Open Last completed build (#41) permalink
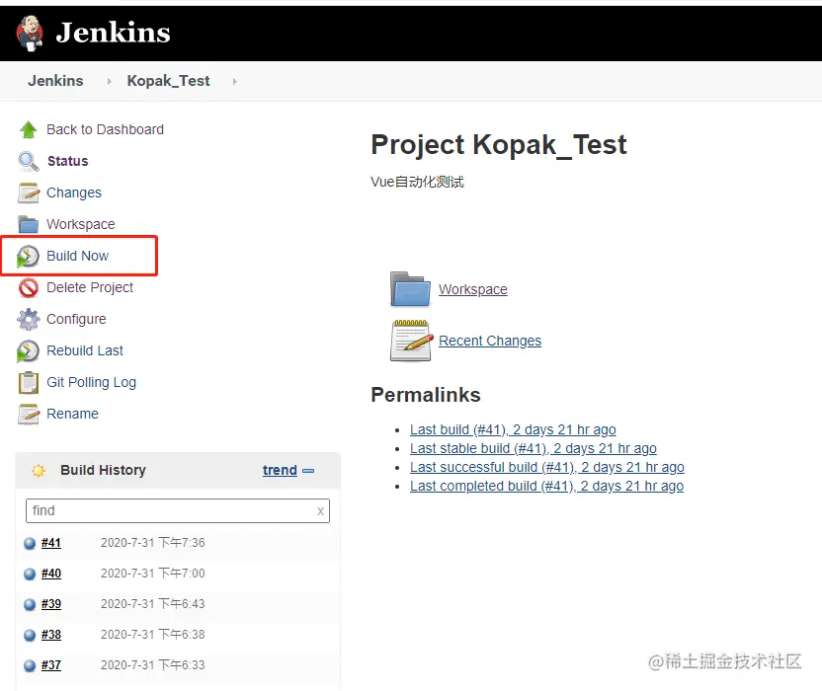Image resolution: width=822 pixels, height=691 pixels. pos(546,486)
